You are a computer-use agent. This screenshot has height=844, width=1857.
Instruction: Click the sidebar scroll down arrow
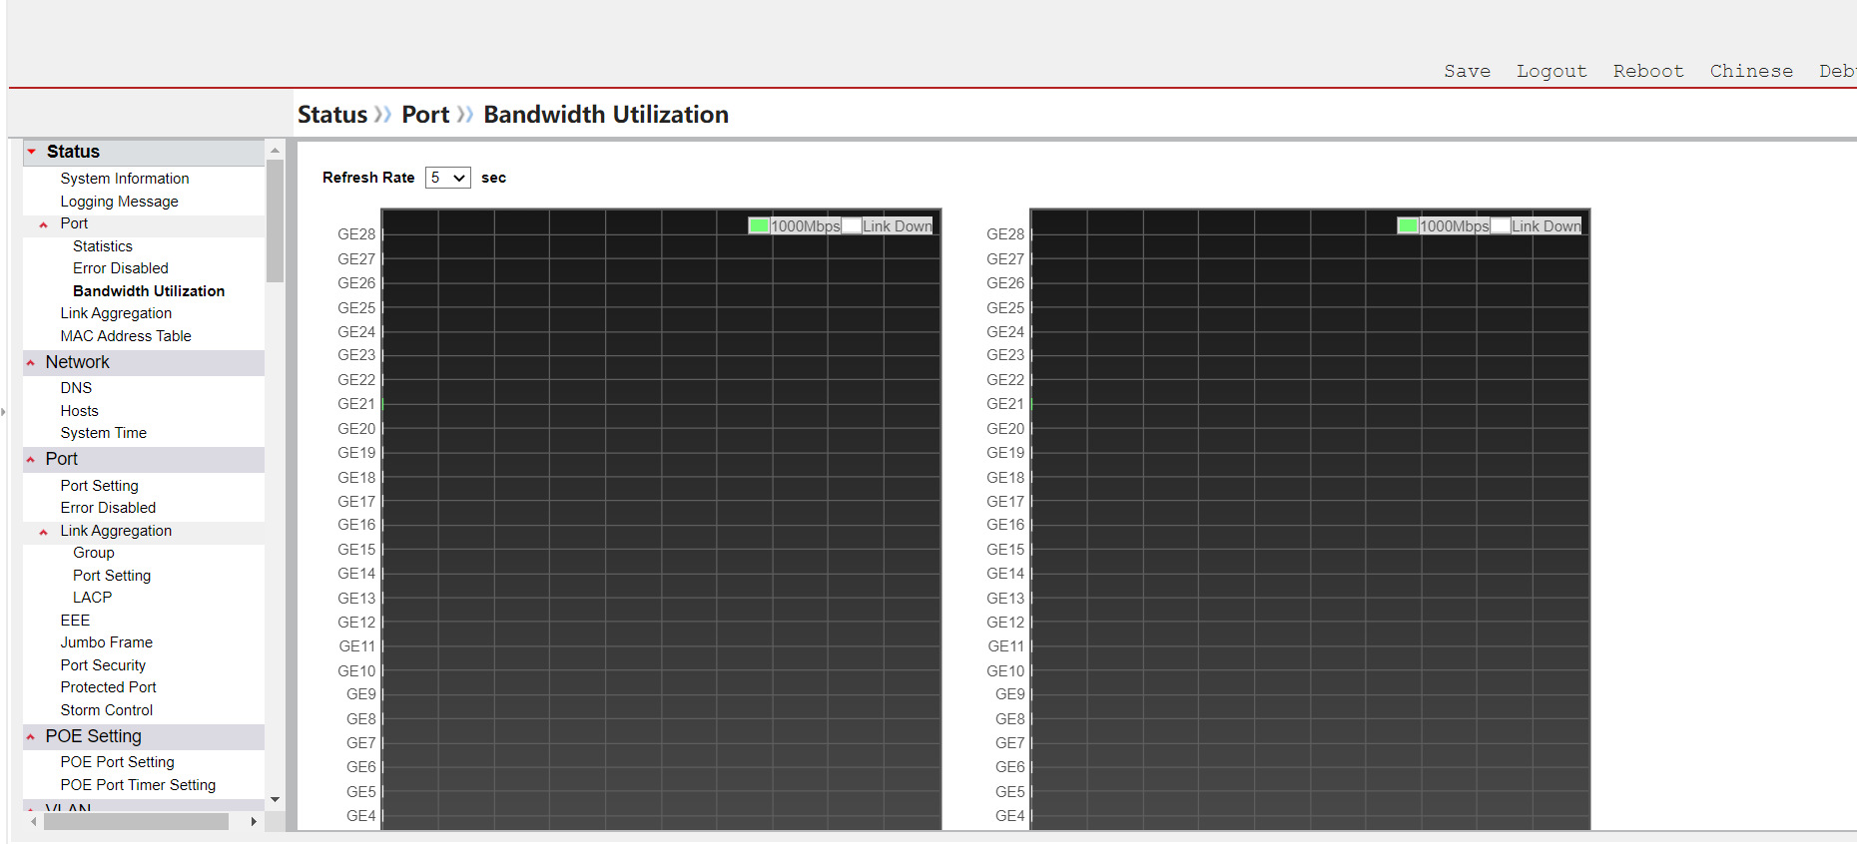pyautogui.click(x=275, y=800)
